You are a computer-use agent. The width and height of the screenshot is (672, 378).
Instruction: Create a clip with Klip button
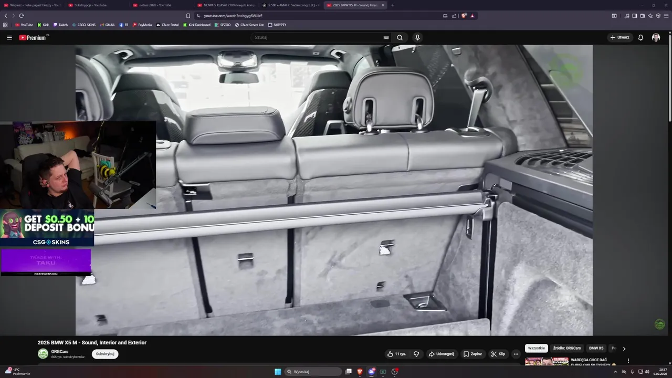498,354
